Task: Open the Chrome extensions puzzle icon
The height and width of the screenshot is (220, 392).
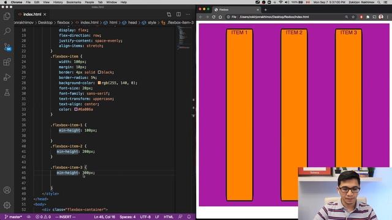Action: [367, 17]
